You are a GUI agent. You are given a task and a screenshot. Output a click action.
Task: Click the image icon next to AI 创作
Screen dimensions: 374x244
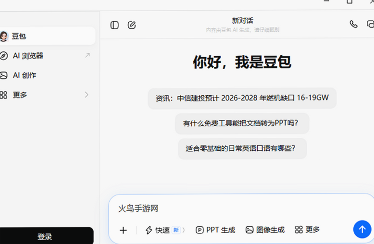pyautogui.click(x=3, y=75)
